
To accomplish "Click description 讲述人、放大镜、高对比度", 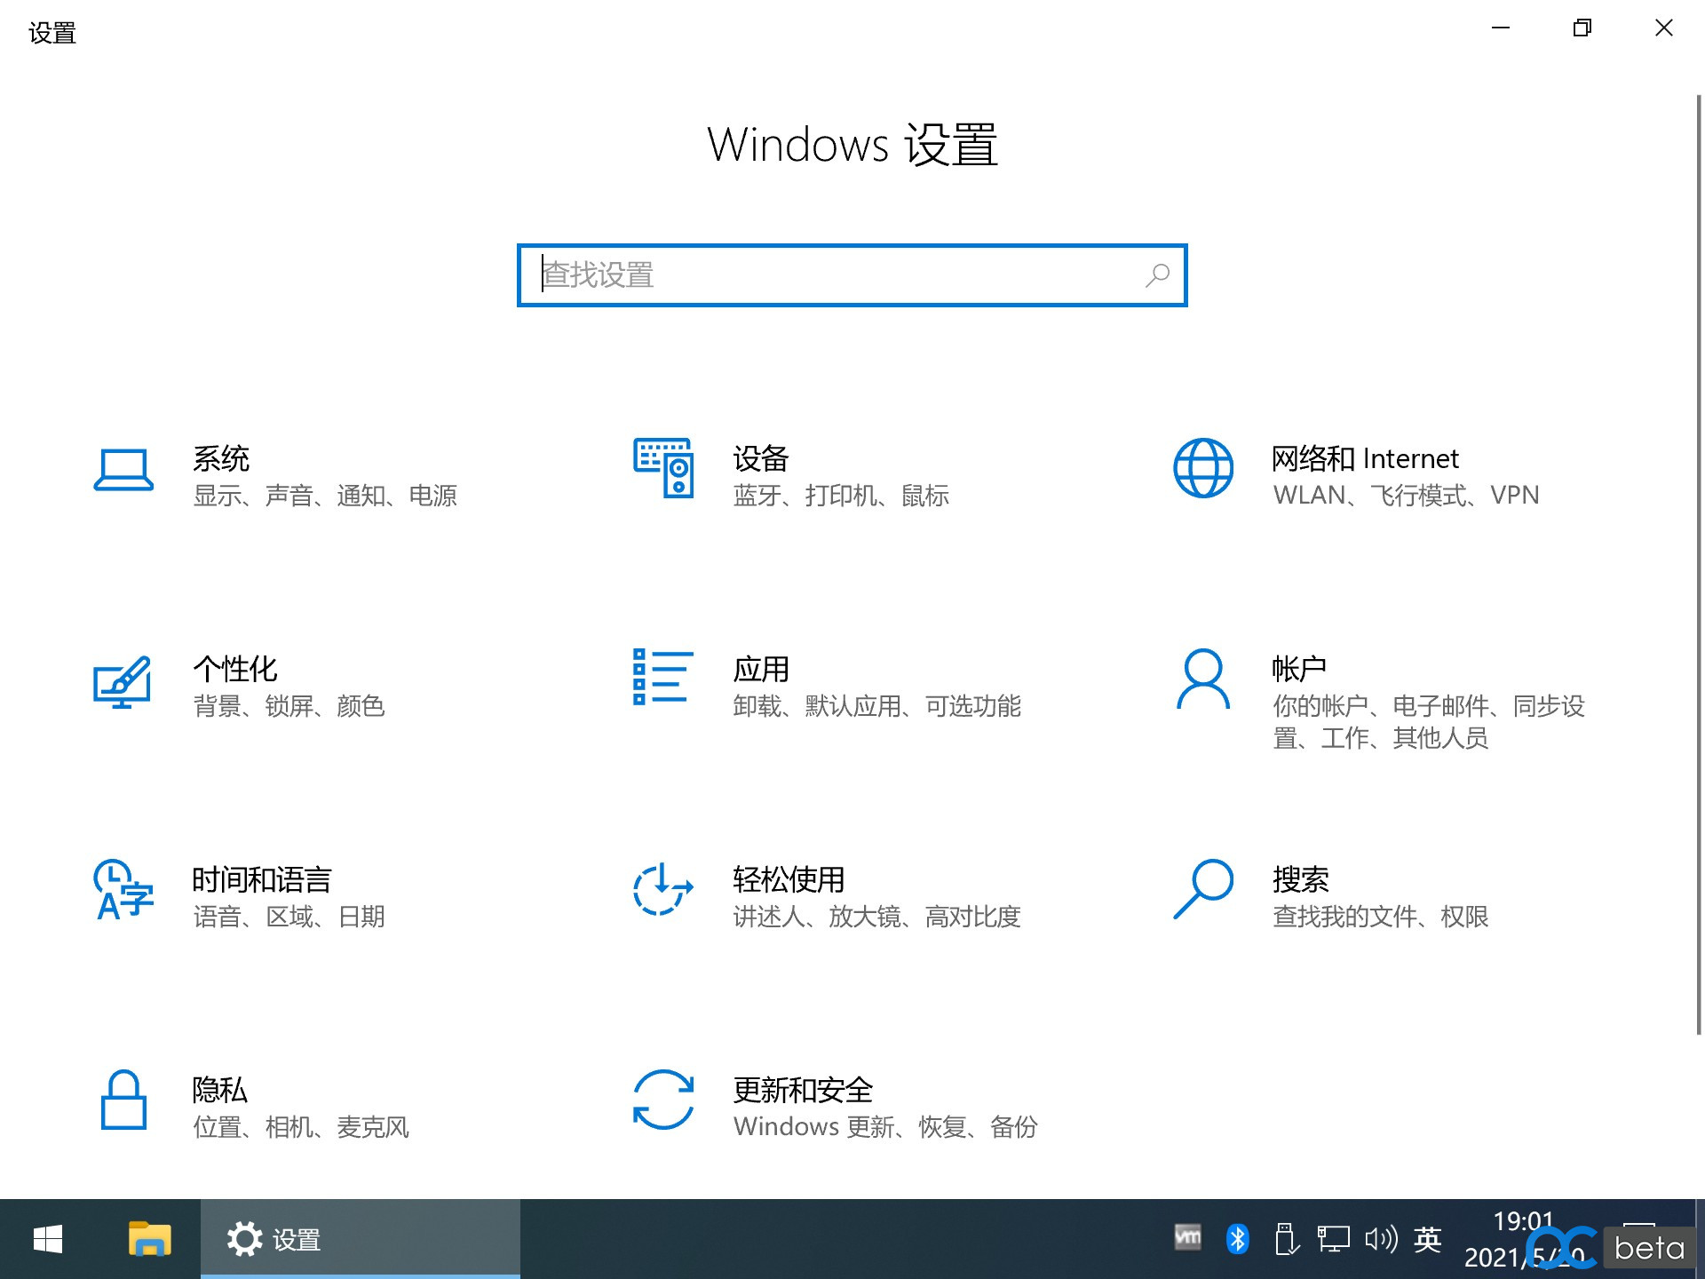I will [876, 917].
